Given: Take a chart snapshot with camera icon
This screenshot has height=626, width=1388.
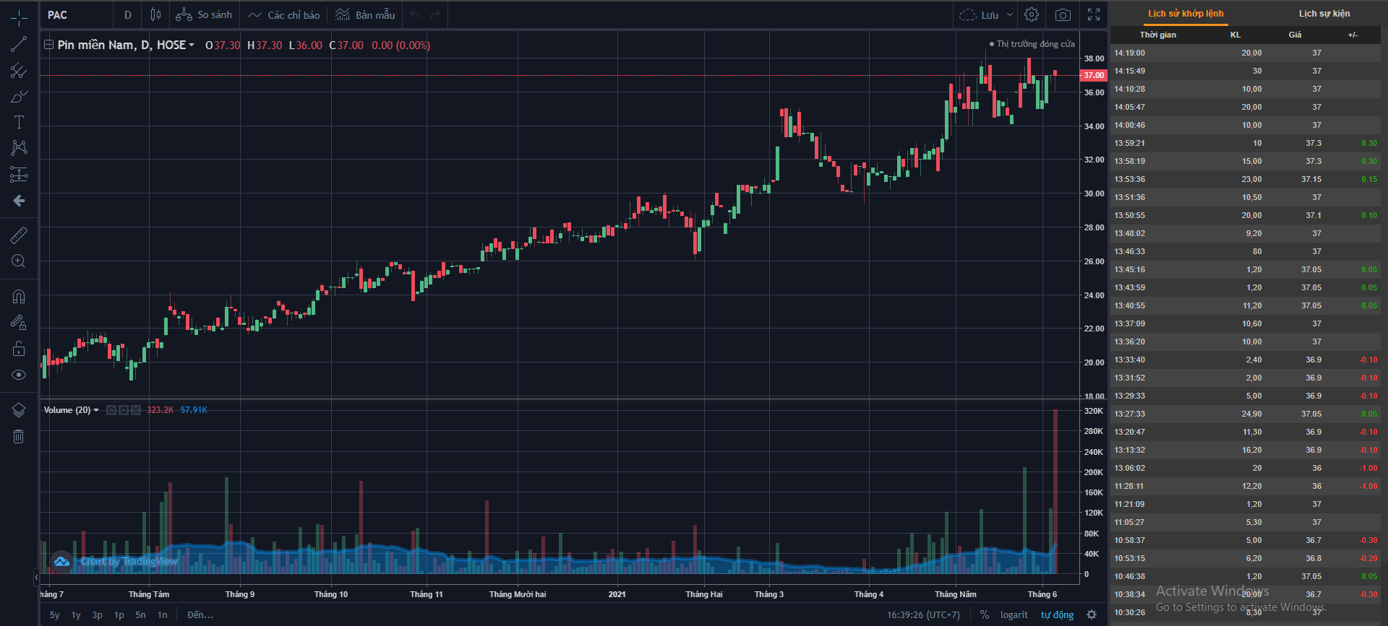Looking at the screenshot, I should (1063, 15).
